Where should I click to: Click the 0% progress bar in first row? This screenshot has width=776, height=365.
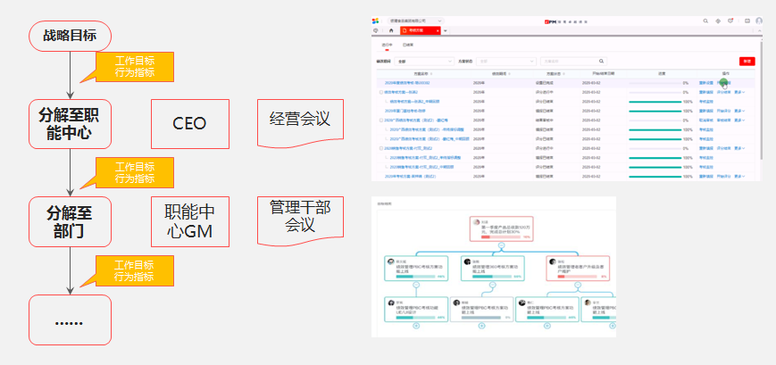tap(655, 83)
